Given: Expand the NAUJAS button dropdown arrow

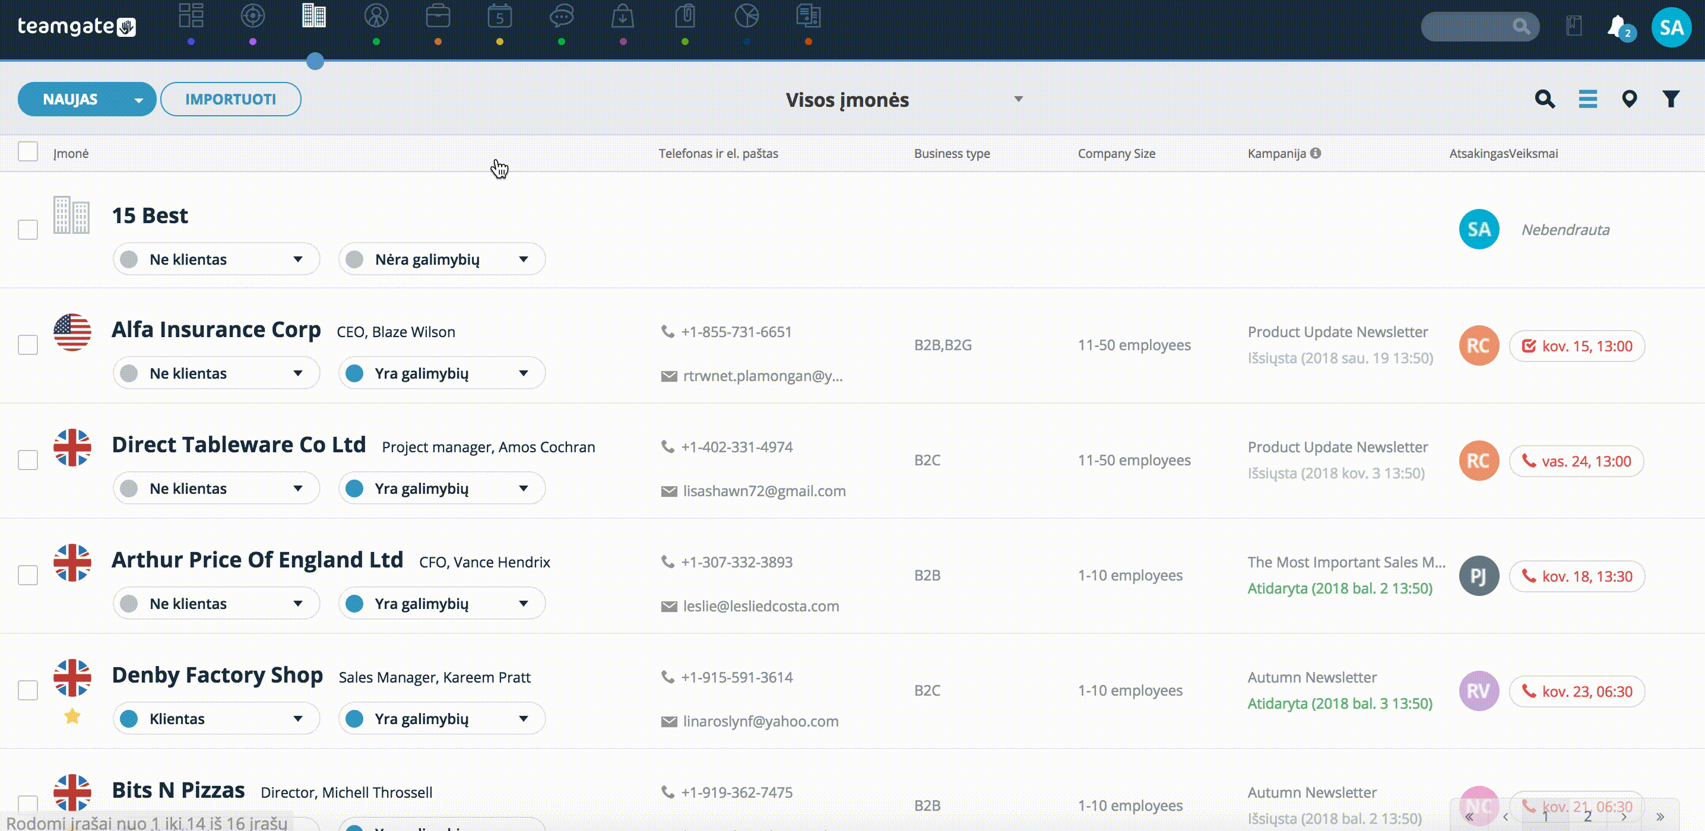Looking at the screenshot, I should pos(138,100).
